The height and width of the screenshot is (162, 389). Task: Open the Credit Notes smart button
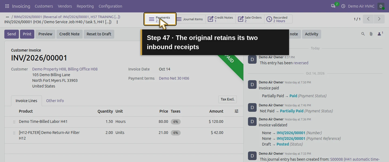[221, 19]
